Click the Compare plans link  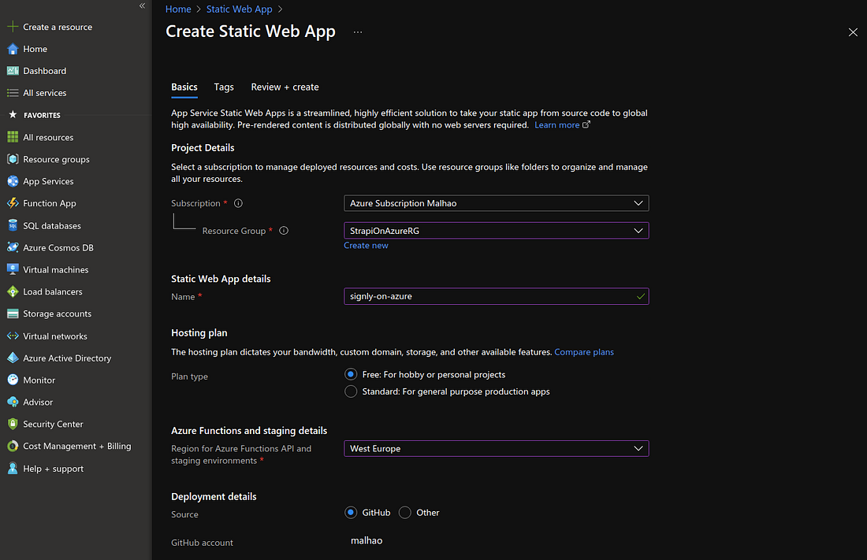pos(584,352)
